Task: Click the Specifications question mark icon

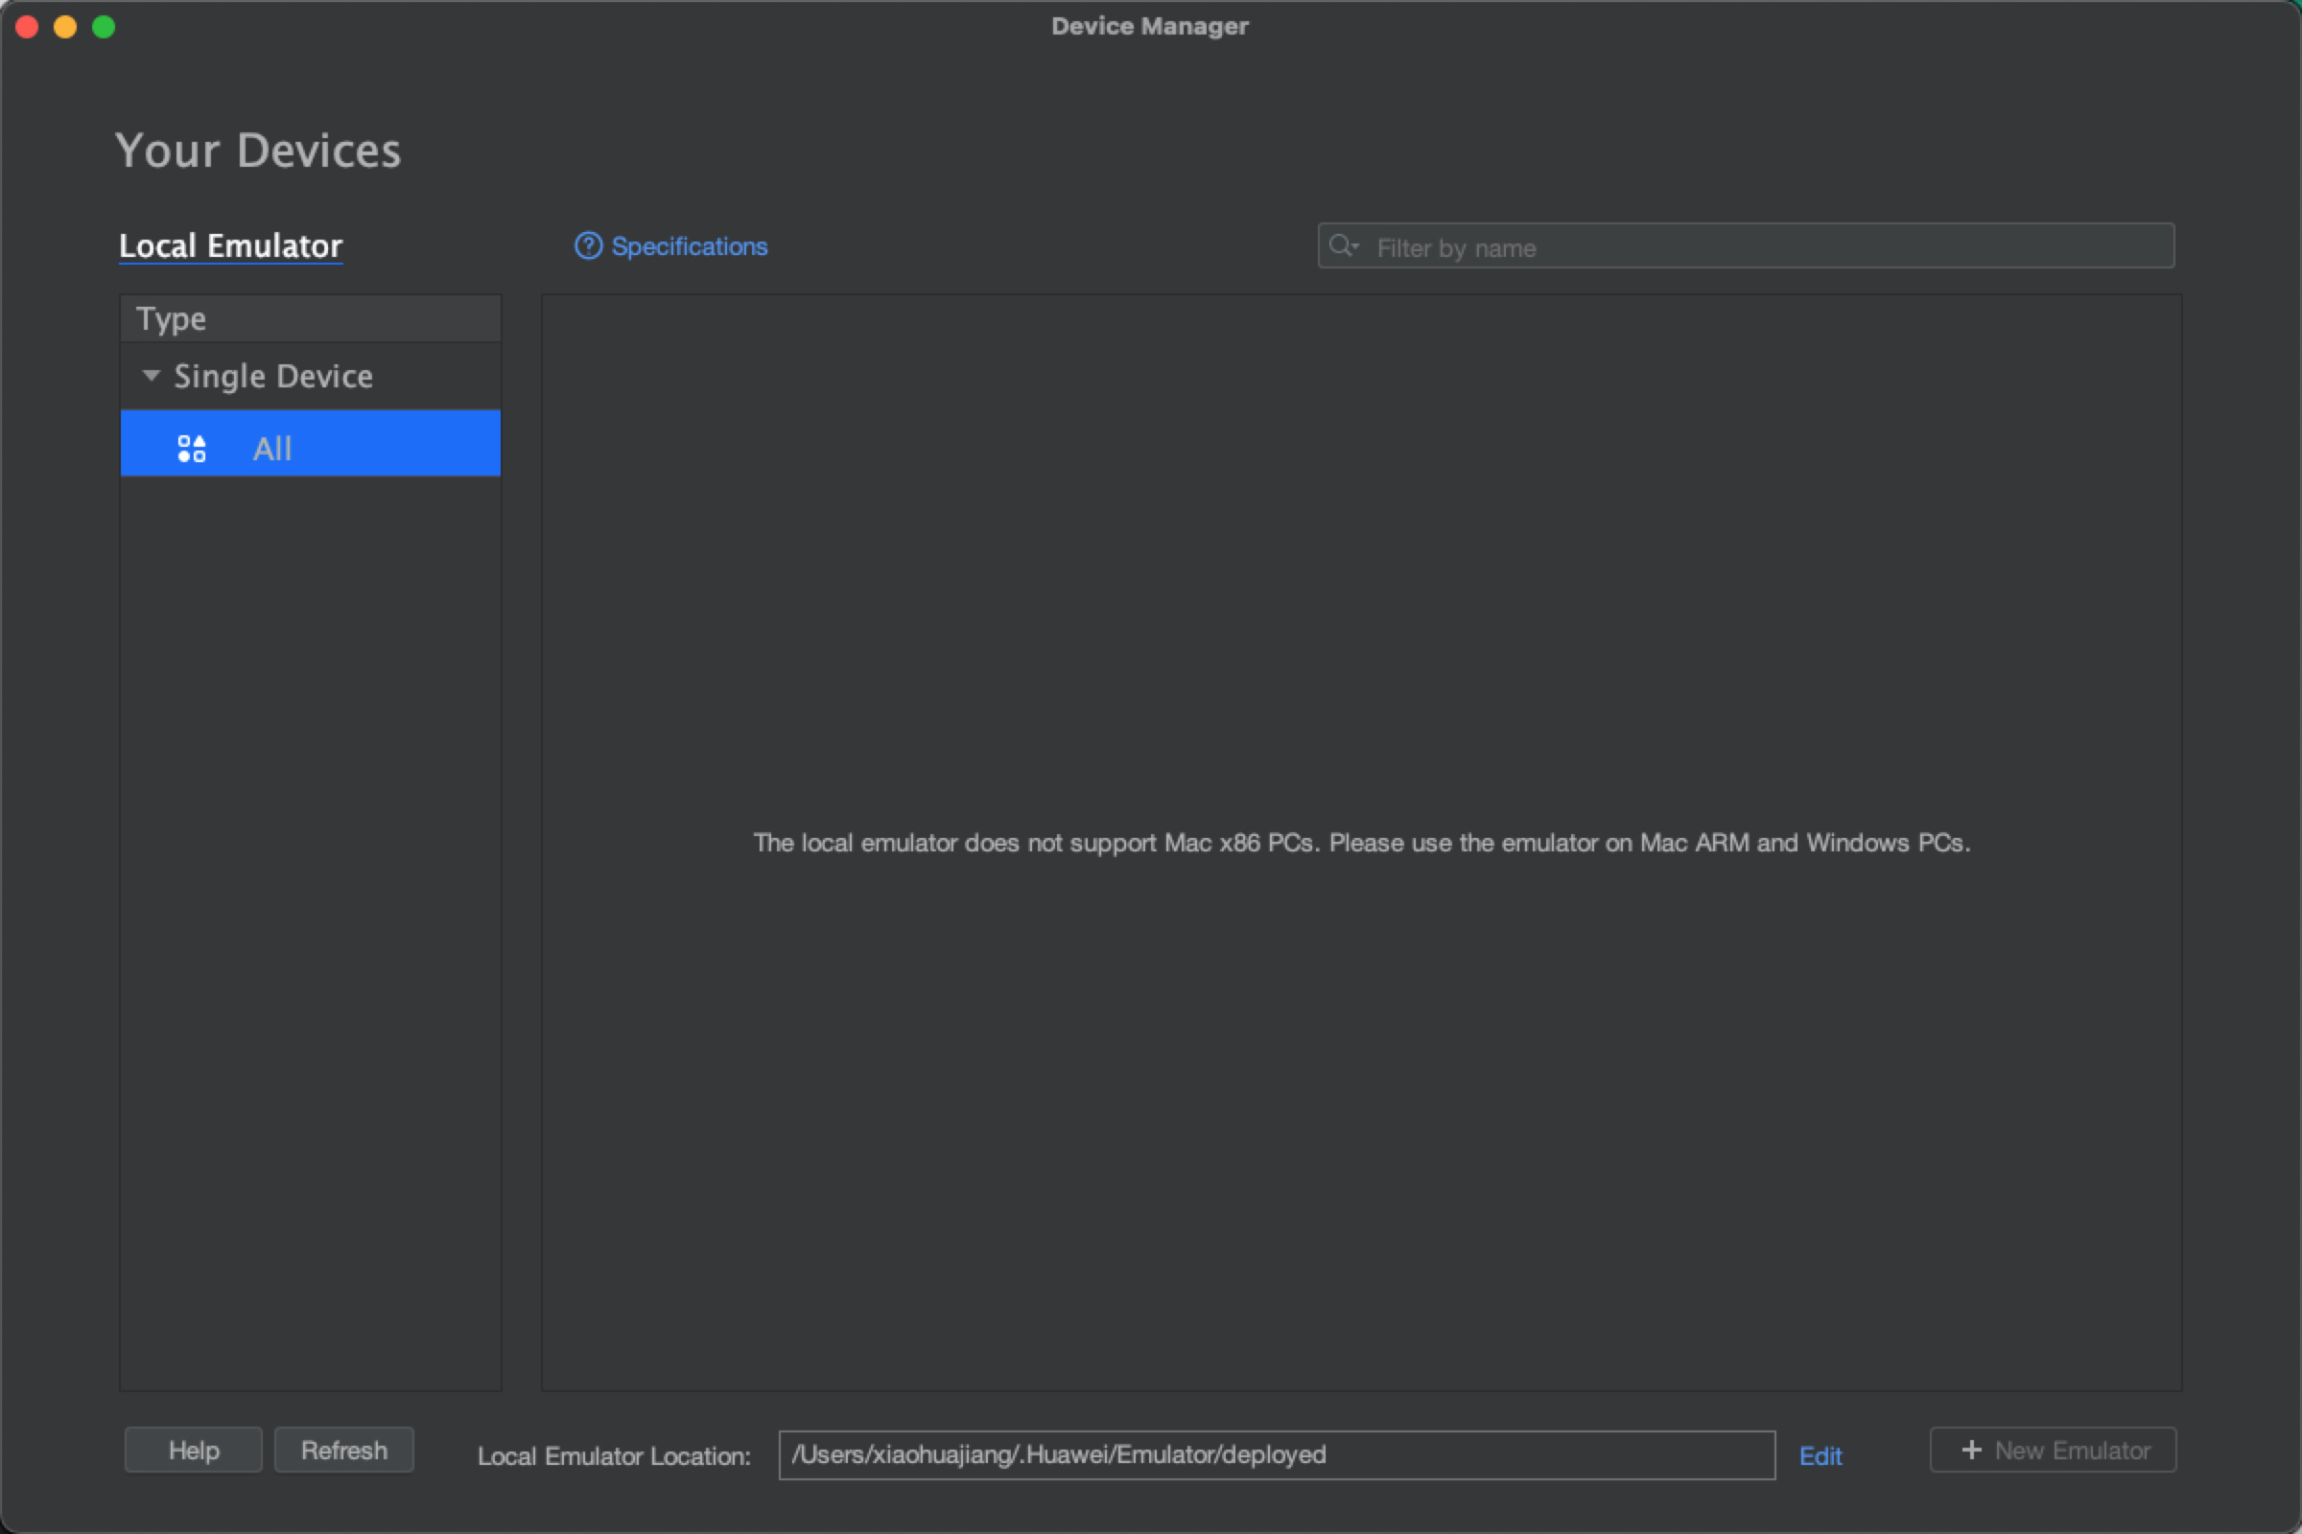Action: pyautogui.click(x=588, y=245)
